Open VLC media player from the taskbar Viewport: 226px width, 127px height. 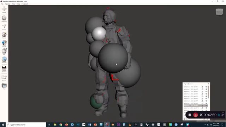point(130,125)
